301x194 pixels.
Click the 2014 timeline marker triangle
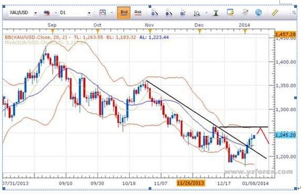coord(245,31)
